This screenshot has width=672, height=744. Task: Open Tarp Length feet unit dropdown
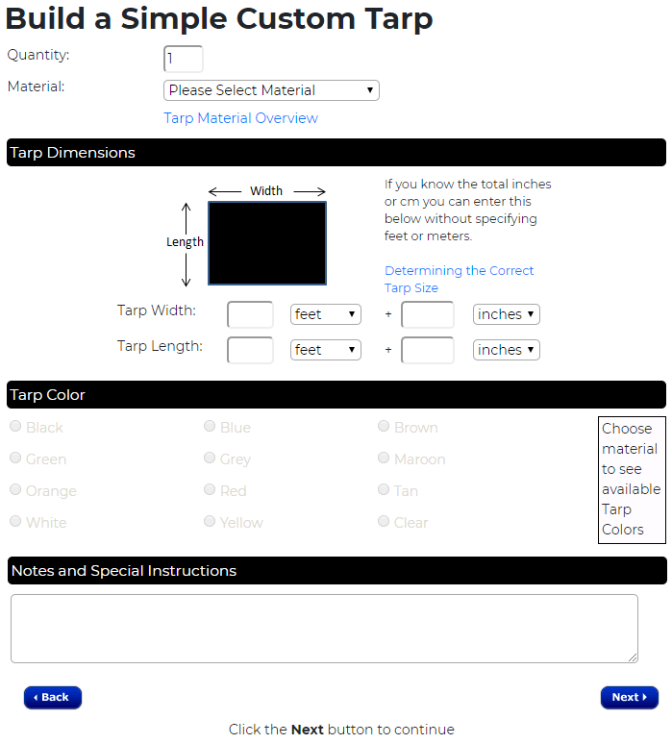pyautogui.click(x=325, y=350)
